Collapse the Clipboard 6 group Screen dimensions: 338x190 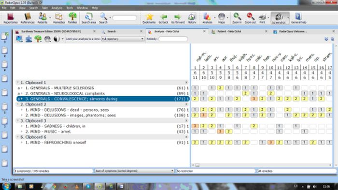(18, 137)
